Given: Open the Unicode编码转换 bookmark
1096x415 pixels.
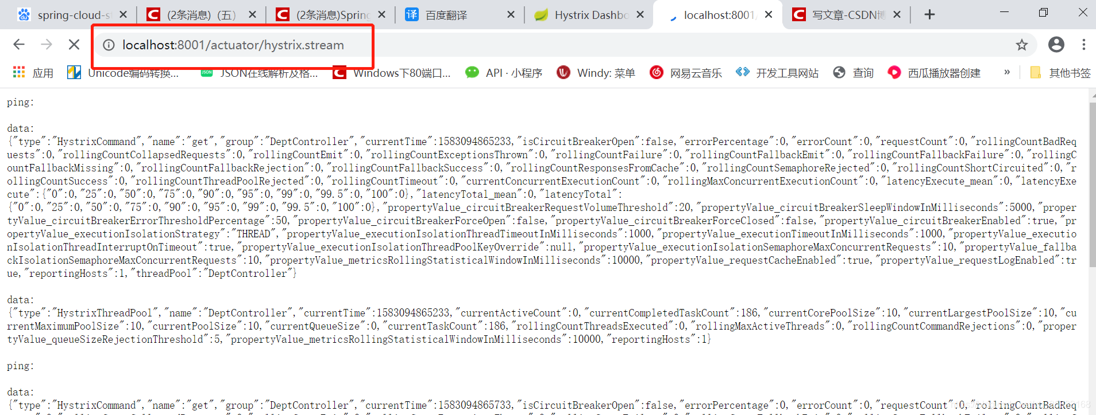Looking at the screenshot, I should coord(123,73).
